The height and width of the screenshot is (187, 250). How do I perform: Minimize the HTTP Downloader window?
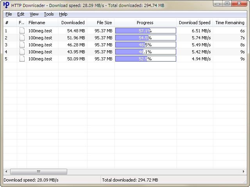click(x=218, y=4)
